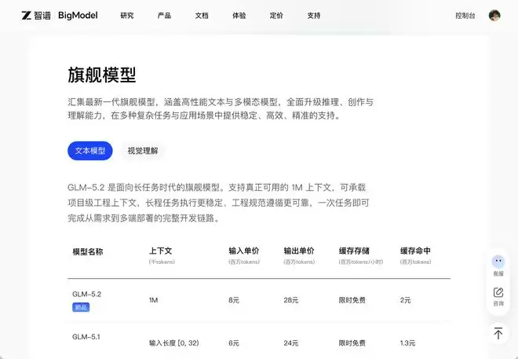Viewport: 518px width, 359px height.
Task: Click the 旗舰模型 heading
Action: coord(102,75)
